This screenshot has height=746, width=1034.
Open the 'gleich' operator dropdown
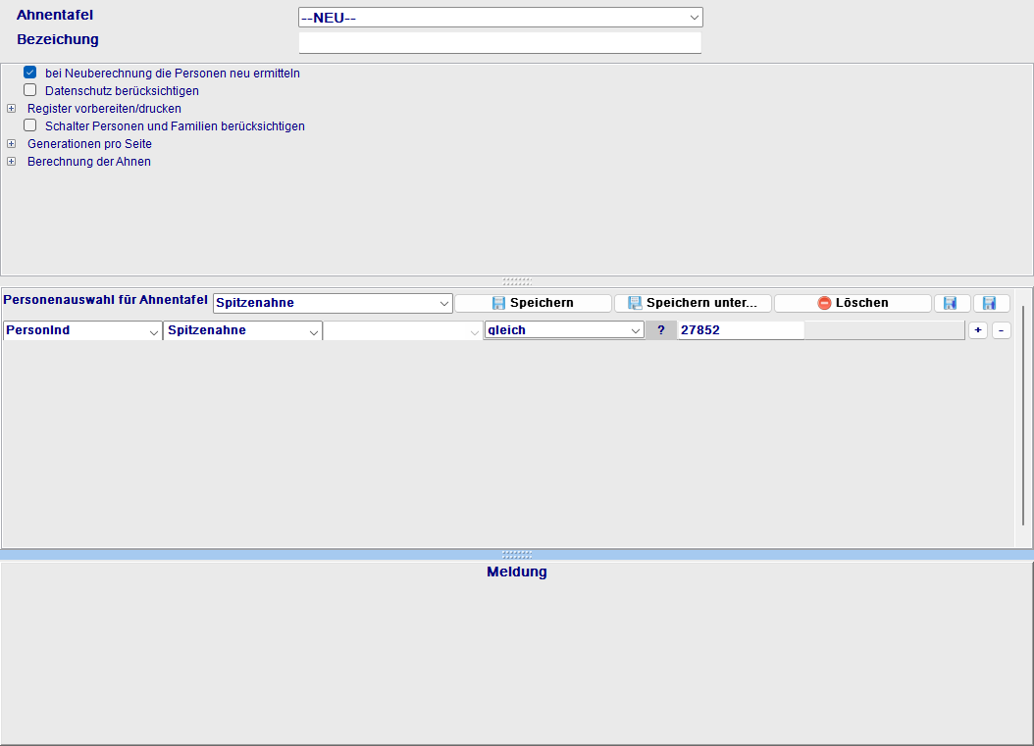[x=564, y=330]
